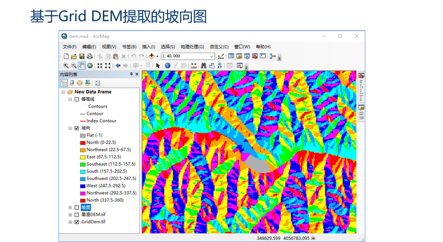Open the Catalog window icon
This screenshot has height=242, width=443.
point(239,56)
